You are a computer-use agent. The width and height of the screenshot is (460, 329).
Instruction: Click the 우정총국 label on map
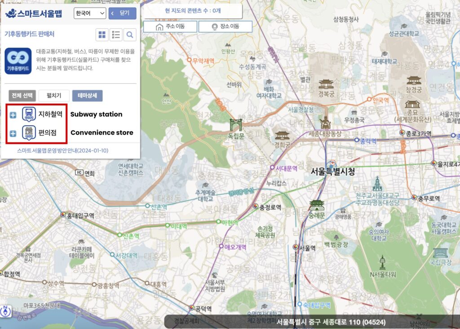click(x=354, y=120)
